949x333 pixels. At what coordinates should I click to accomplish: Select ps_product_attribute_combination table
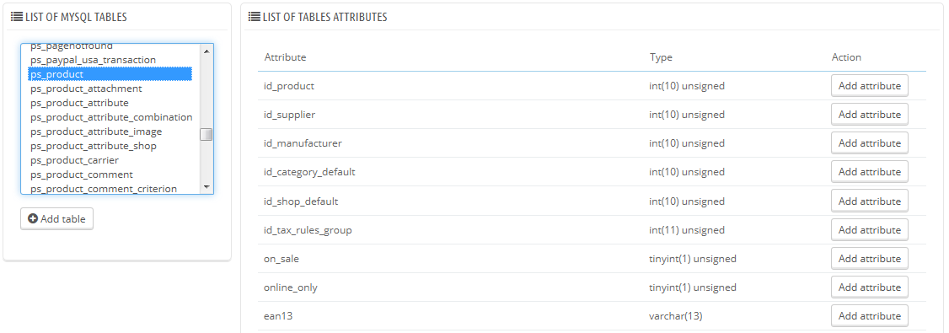point(111,117)
